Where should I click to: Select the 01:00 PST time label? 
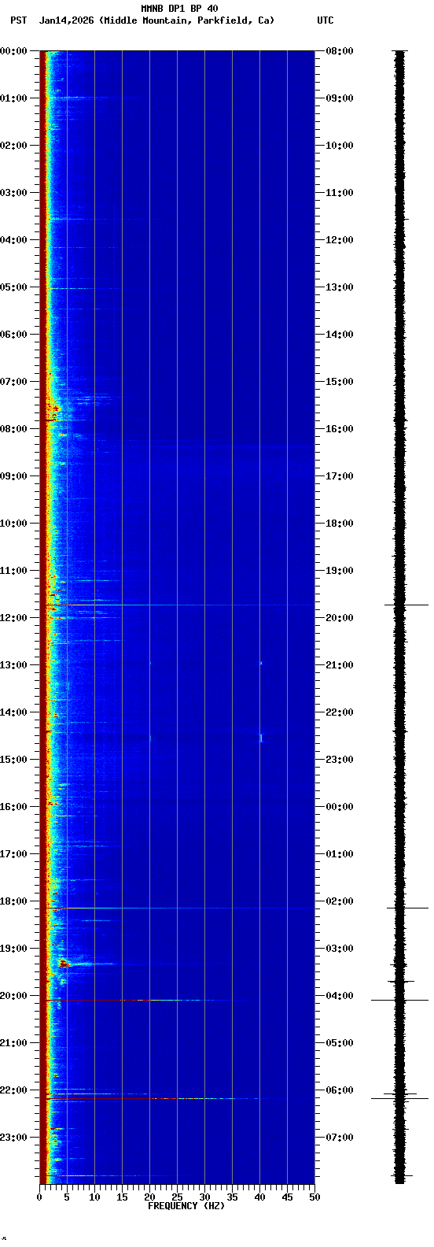(14, 98)
